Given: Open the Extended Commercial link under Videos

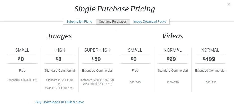Looking at the screenshot, I should click(x=210, y=71).
